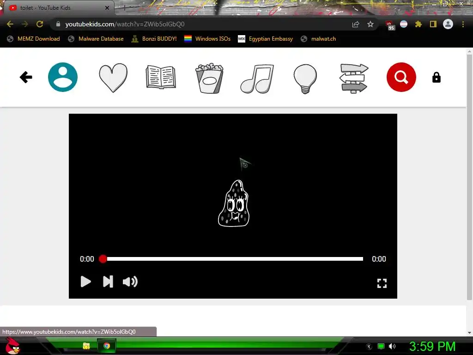The height and width of the screenshot is (355, 473).
Task: Reload the current page
Action: pyautogui.click(x=40, y=24)
